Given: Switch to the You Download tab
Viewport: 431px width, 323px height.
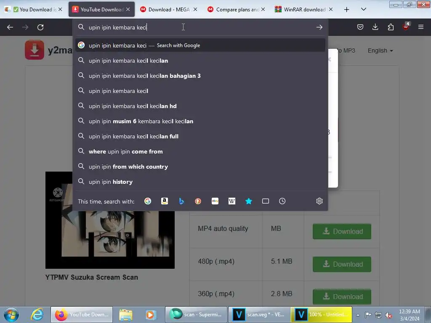Looking at the screenshot, I should pos(34,10).
